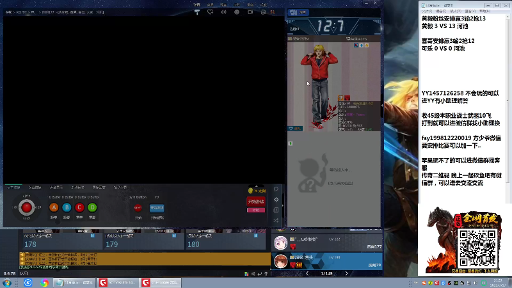512x288 pixels.
Task: Click the panel icon below the gear
Action: [276, 210]
